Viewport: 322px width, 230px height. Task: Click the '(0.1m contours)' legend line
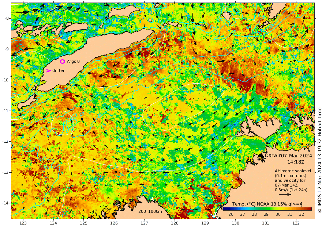[291, 176]
